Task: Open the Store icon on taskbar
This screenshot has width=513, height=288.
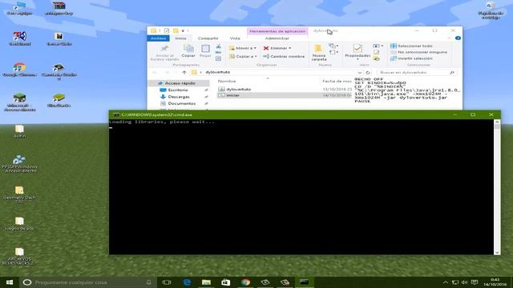Action: (x=226, y=282)
